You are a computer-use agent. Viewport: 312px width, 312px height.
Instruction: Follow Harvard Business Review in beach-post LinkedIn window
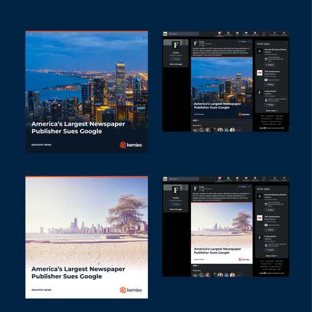270,210
